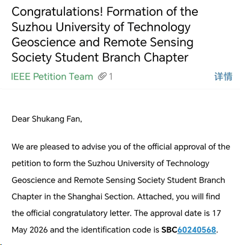Click the Dear Shukang Fan greeting
This screenshot has width=240, height=245.
(47, 119)
